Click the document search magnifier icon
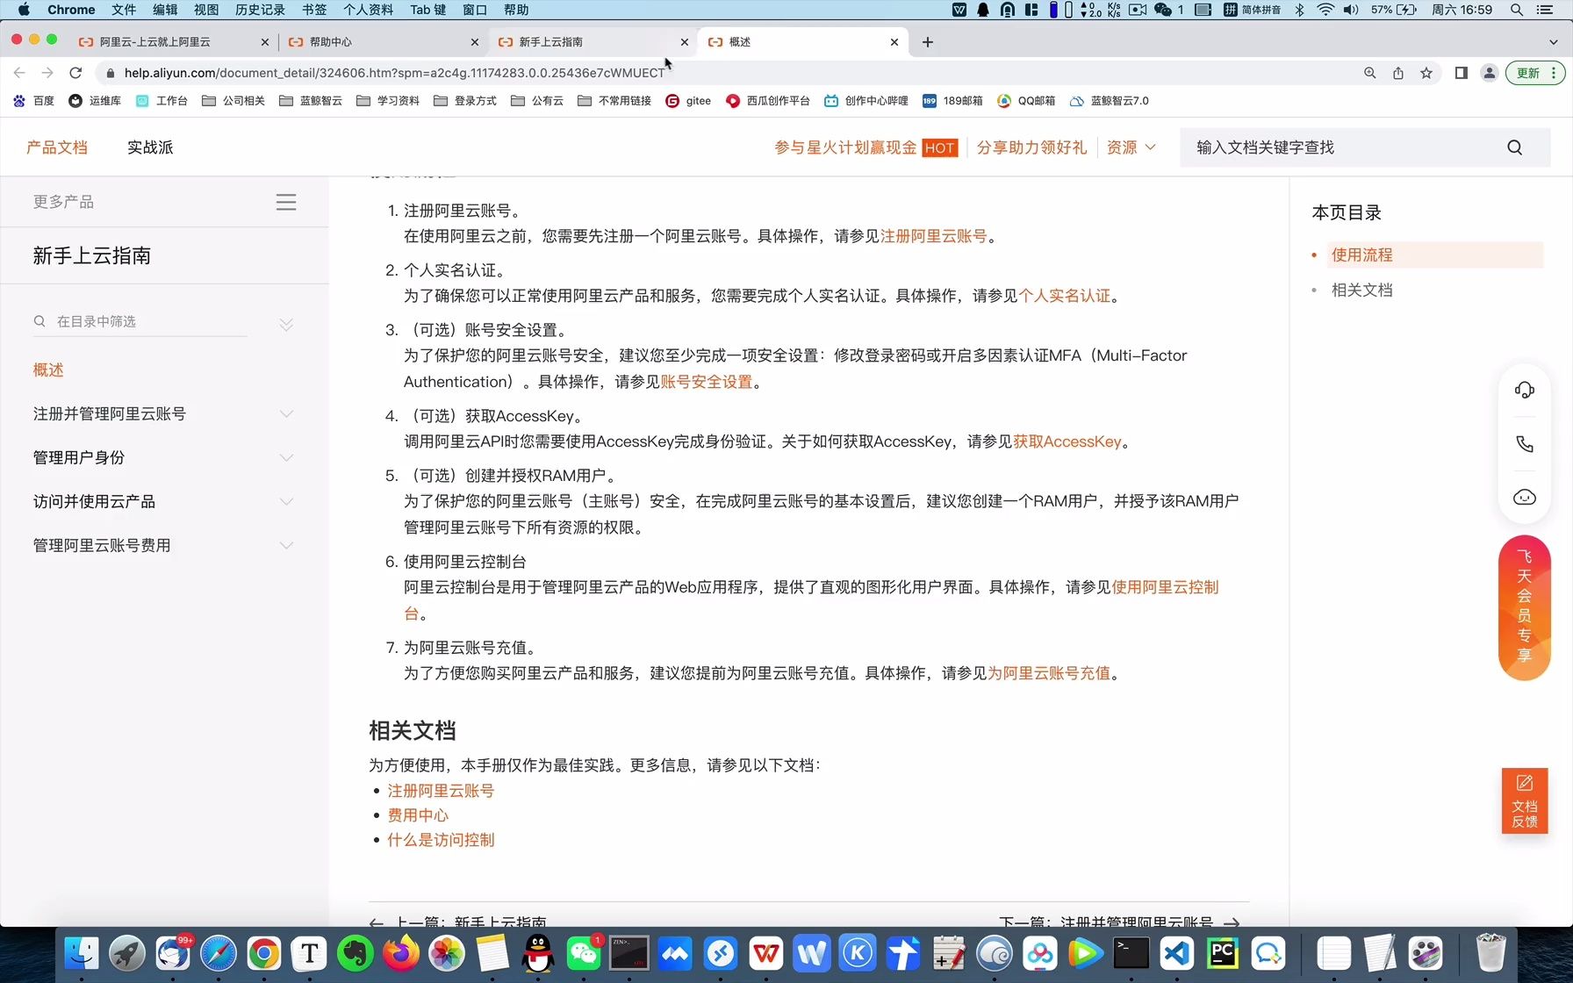This screenshot has height=983, width=1573. coord(1515,147)
